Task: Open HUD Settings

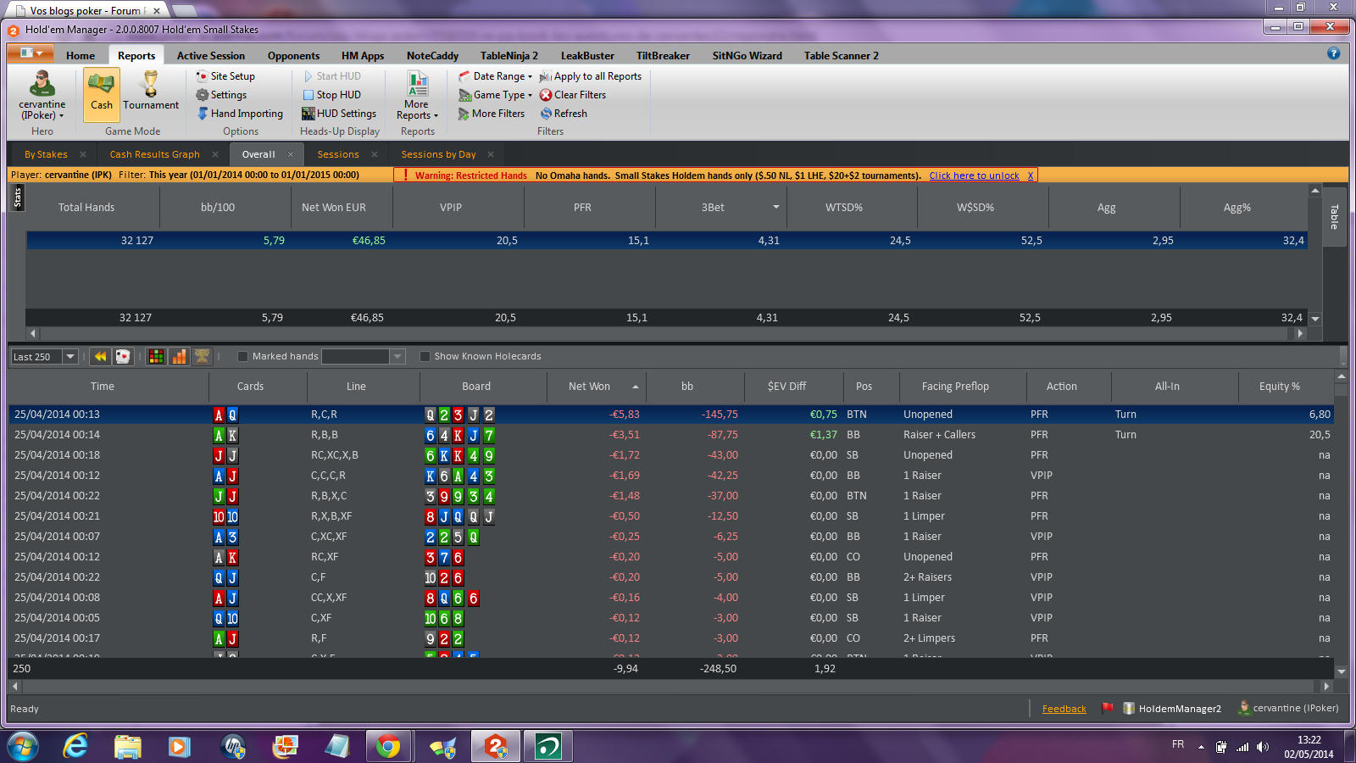Action: point(339,114)
